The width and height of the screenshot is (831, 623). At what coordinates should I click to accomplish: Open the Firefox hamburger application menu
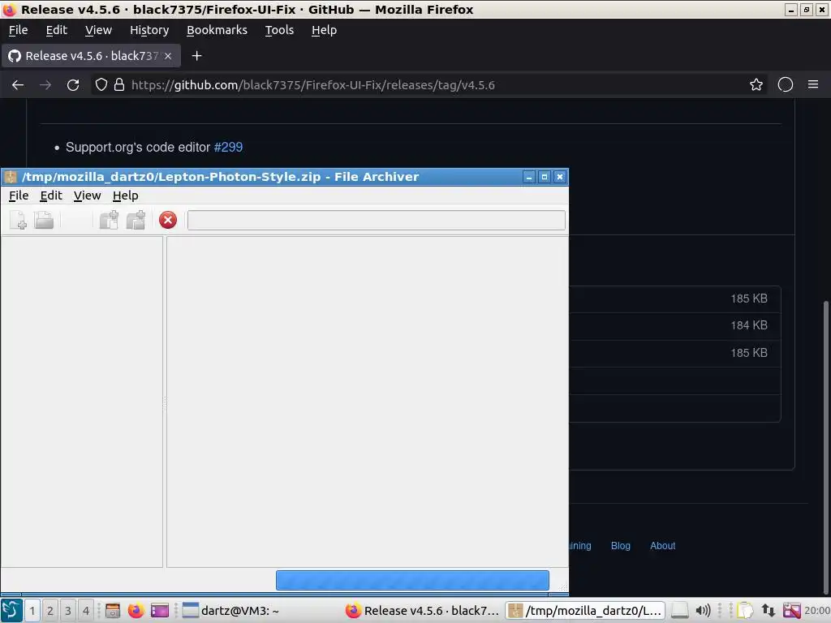click(813, 84)
